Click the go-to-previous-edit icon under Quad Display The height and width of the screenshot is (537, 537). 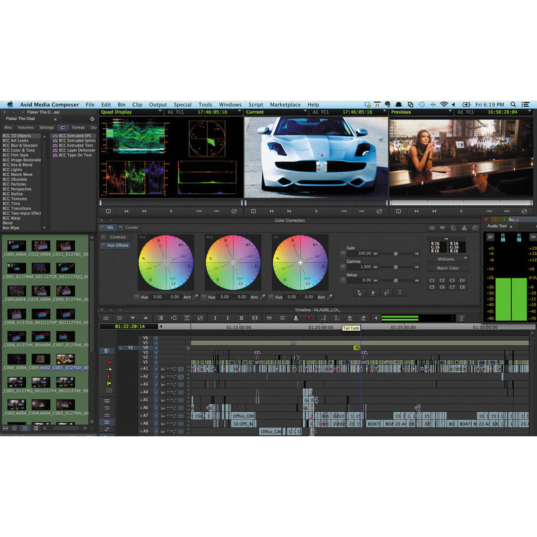point(199,211)
